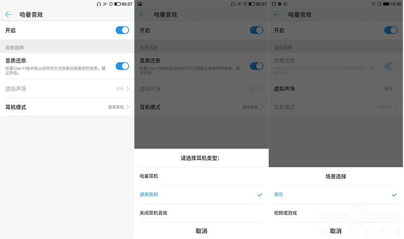
Task: Open 虚拟声场 chevron on the right screen
Action: (x=396, y=88)
